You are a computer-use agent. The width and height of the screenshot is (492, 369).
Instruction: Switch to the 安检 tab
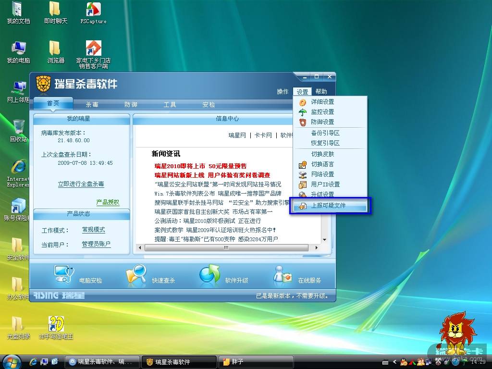pos(209,104)
